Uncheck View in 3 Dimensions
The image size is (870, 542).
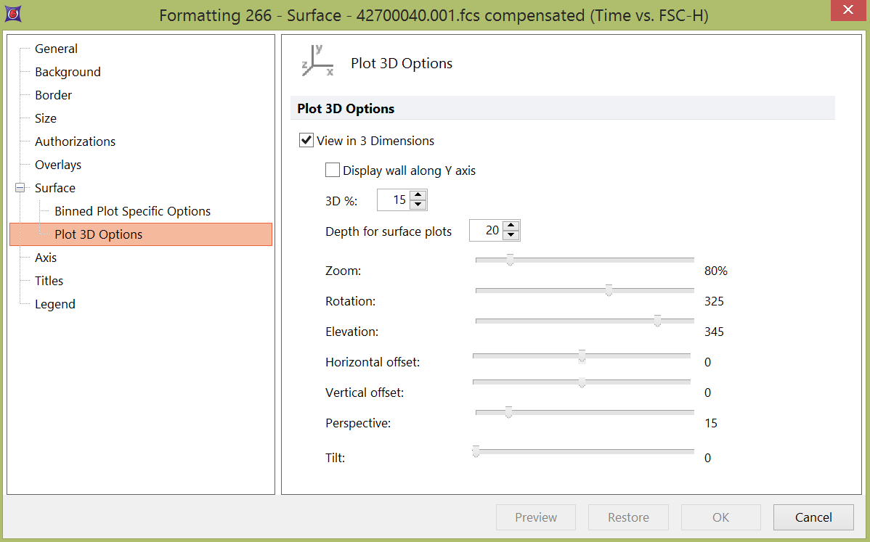[306, 141]
